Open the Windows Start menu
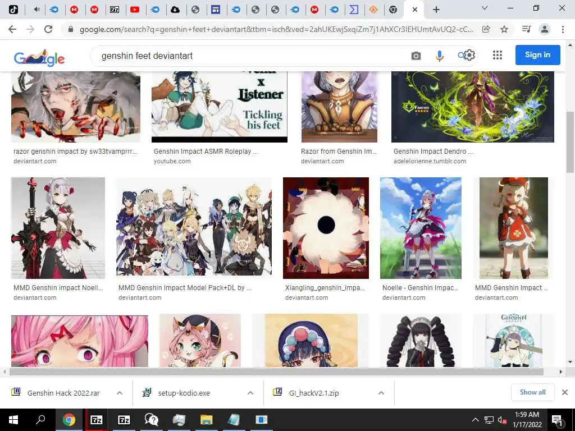575x431 pixels. pyautogui.click(x=13, y=420)
